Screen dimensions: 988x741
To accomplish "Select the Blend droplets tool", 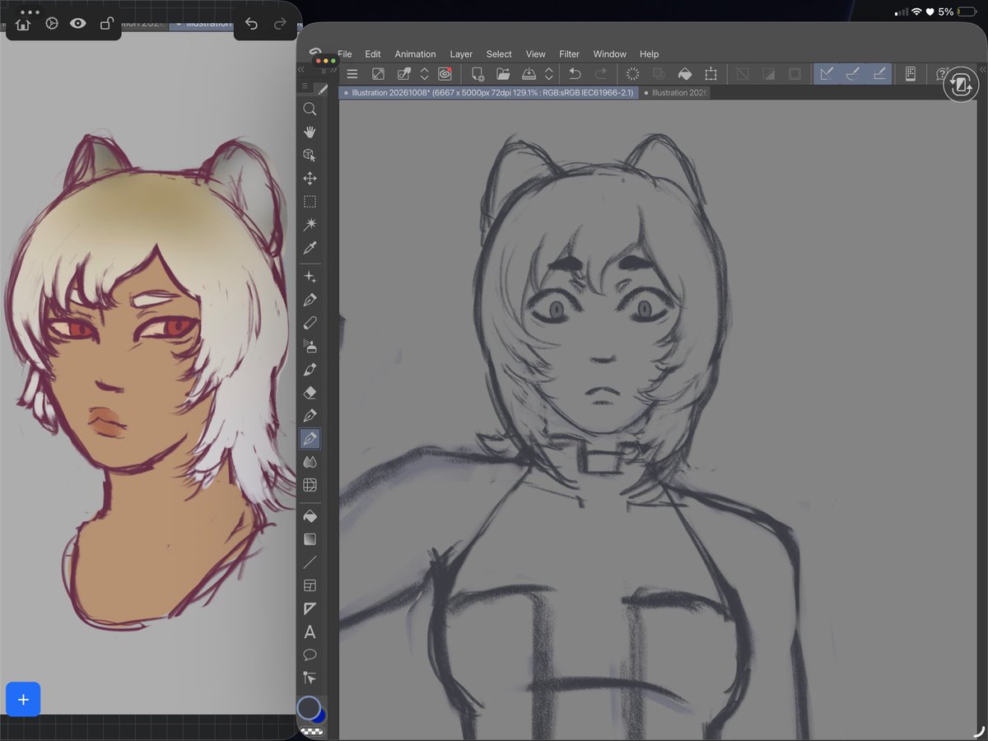I will pos(310,462).
